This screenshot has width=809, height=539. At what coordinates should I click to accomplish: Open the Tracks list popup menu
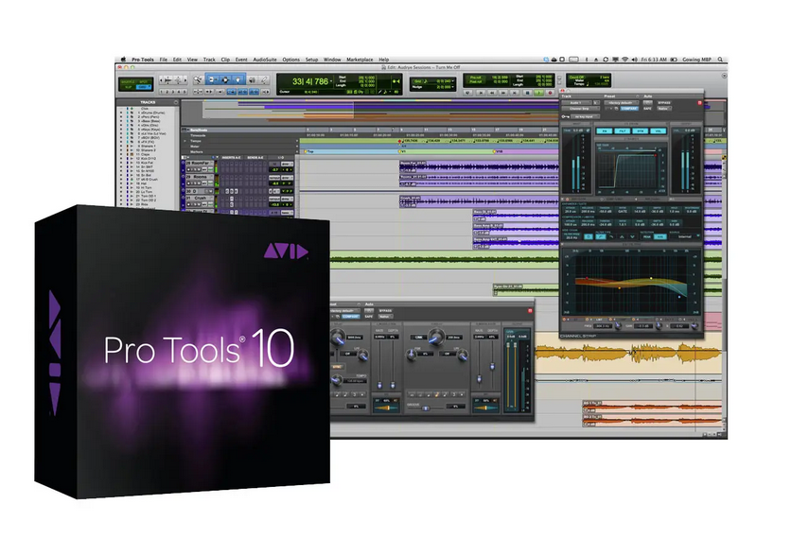pyautogui.click(x=176, y=103)
